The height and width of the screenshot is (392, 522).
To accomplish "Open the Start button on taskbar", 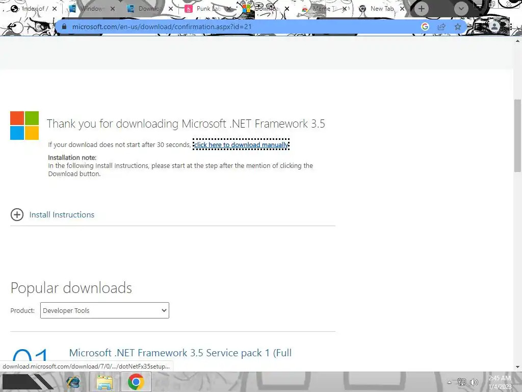I will click(29, 382).
